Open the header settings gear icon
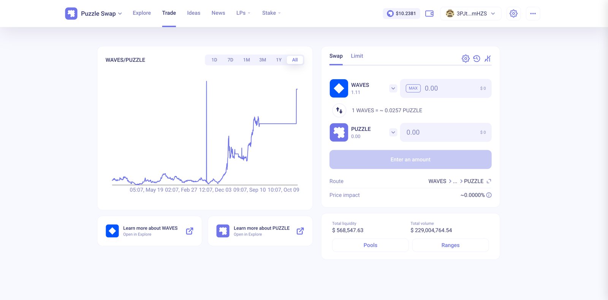This screenshot has width=608, height=300. [x=513, y=14]
